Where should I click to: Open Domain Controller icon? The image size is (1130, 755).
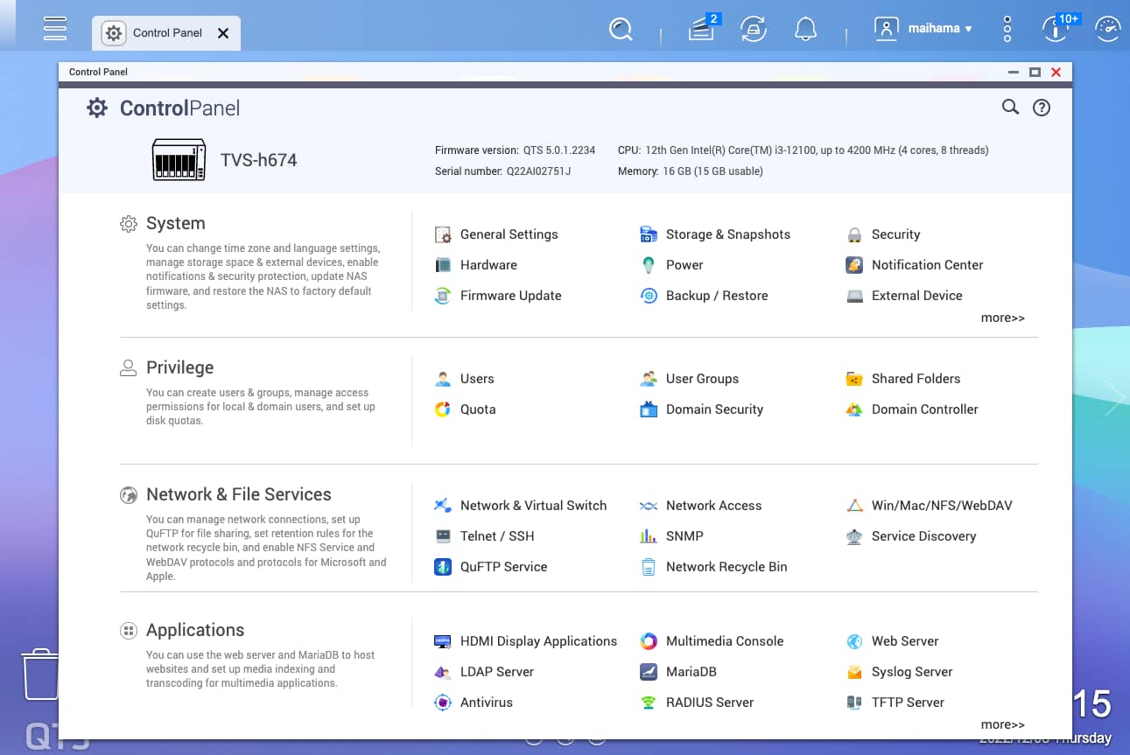pyautogui.click(x=854, y=409)
